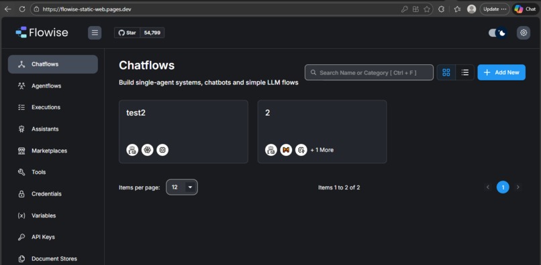Switch to card grid view
The width and height of the screenshot is (541, 265).
point(446,72)
